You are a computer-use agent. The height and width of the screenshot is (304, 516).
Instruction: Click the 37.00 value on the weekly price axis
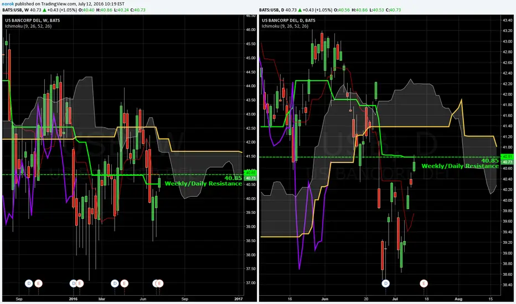(x=250, y=283)
